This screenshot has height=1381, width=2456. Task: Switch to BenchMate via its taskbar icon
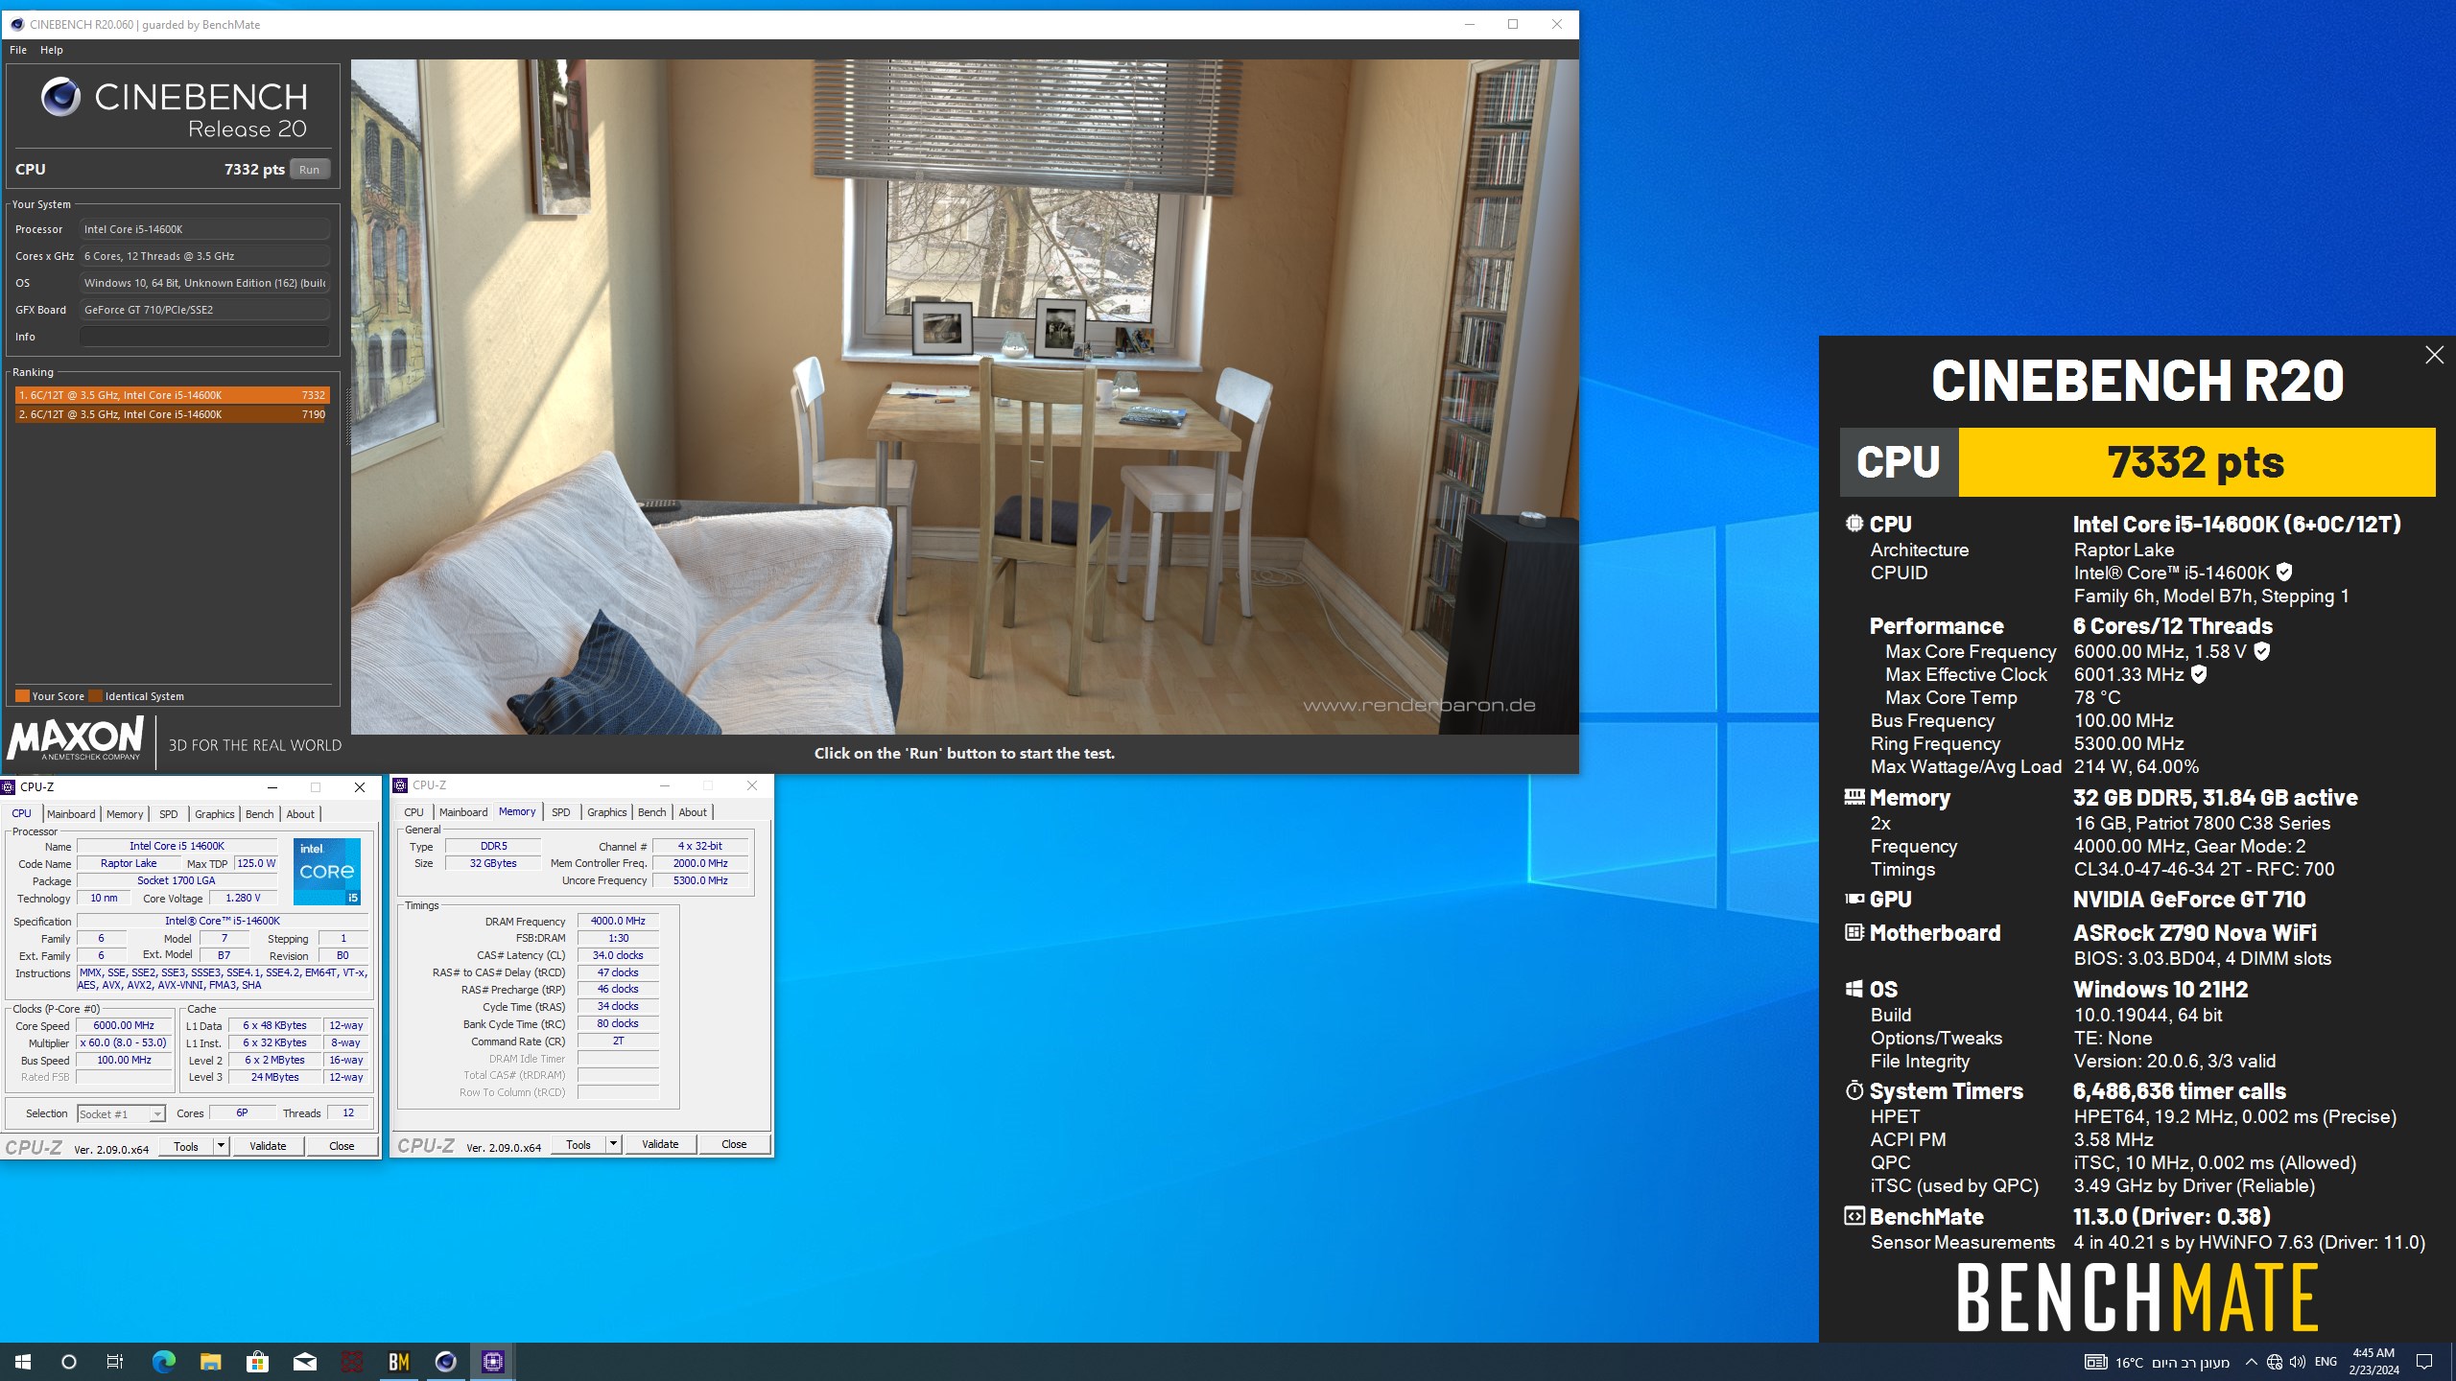tap(398, 1361)
